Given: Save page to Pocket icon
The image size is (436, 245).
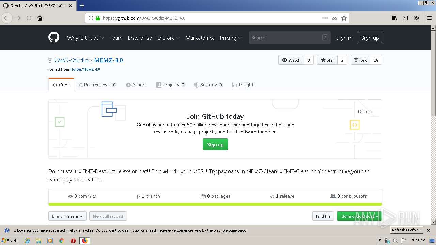Looking at the screenshot, I should (334, 18).
